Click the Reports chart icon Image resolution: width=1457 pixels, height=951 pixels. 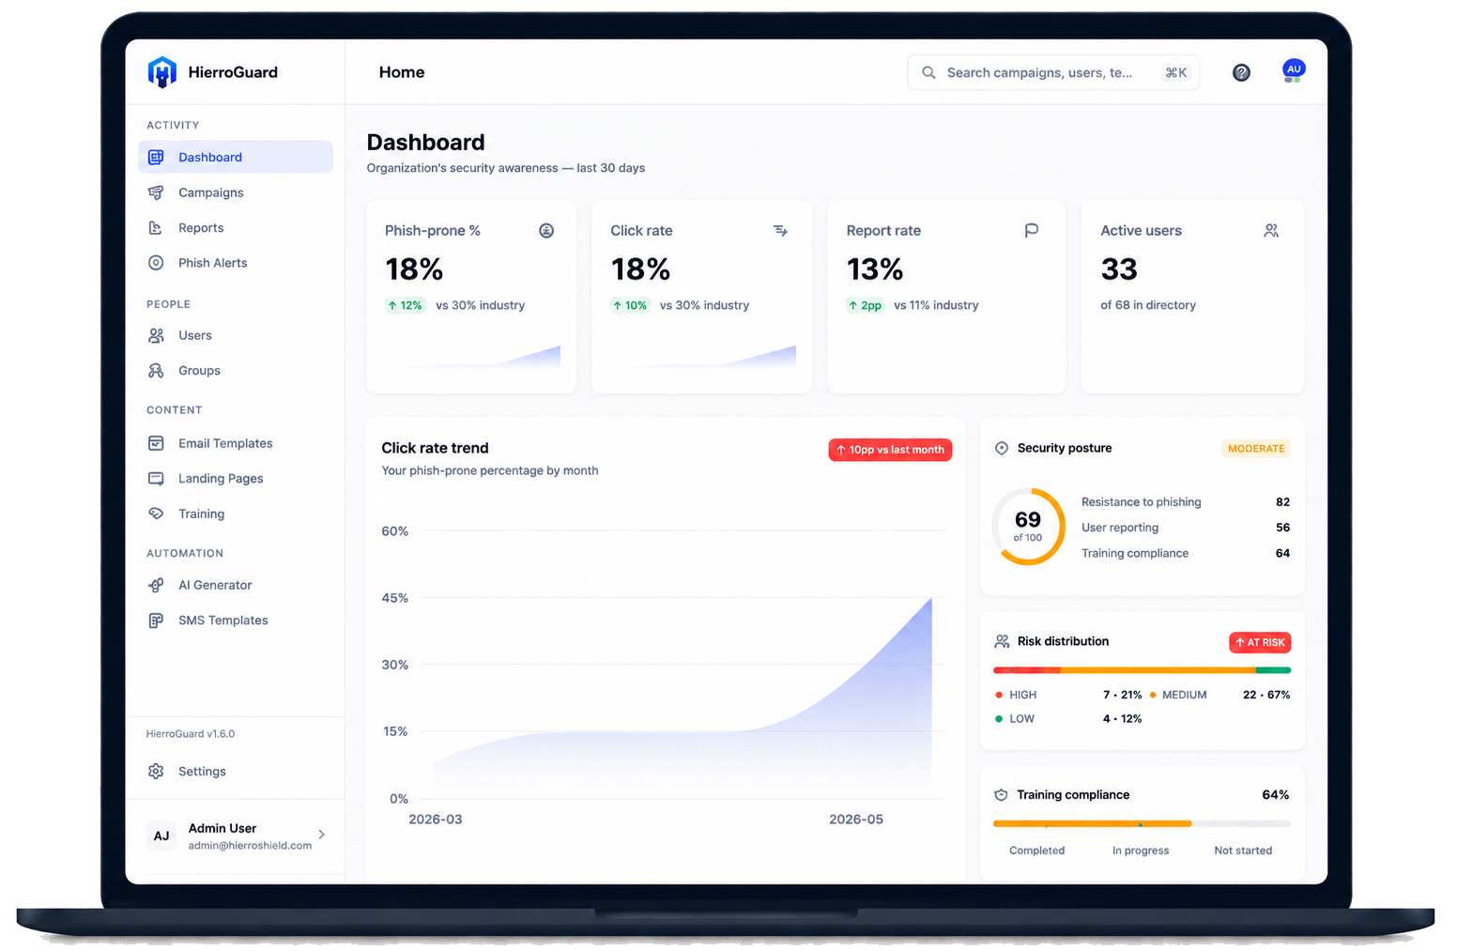pyautogui.click(x=156, y=228)
